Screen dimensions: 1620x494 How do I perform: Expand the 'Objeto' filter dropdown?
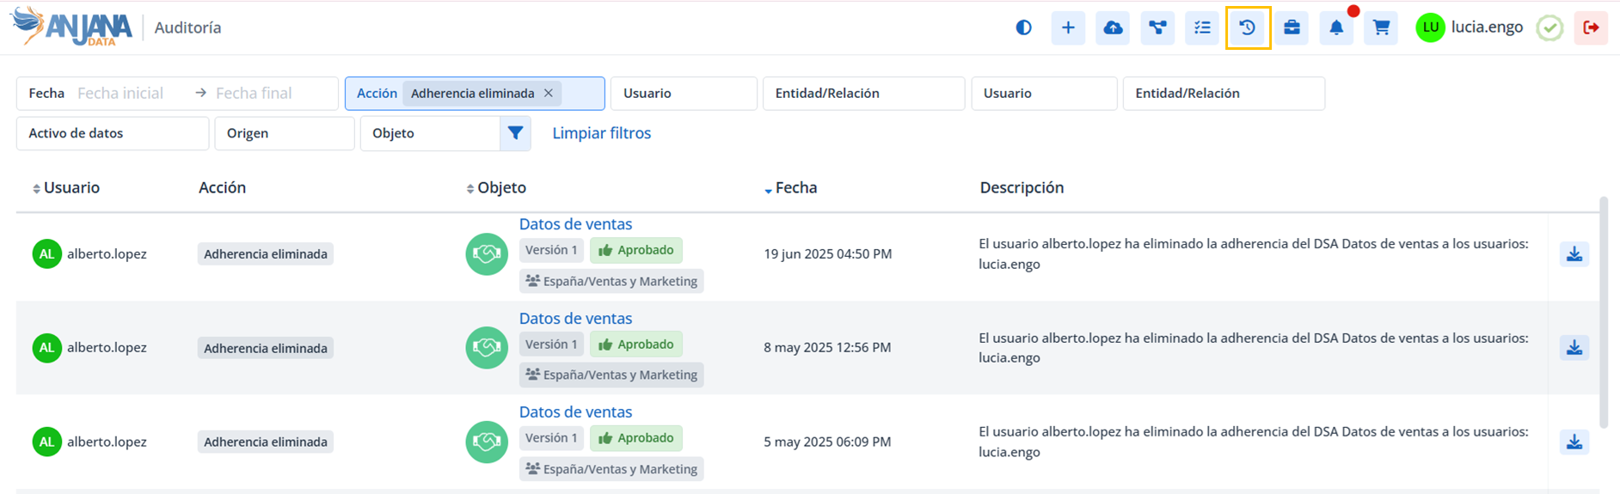pyautogui.click(x=429, y=133)
